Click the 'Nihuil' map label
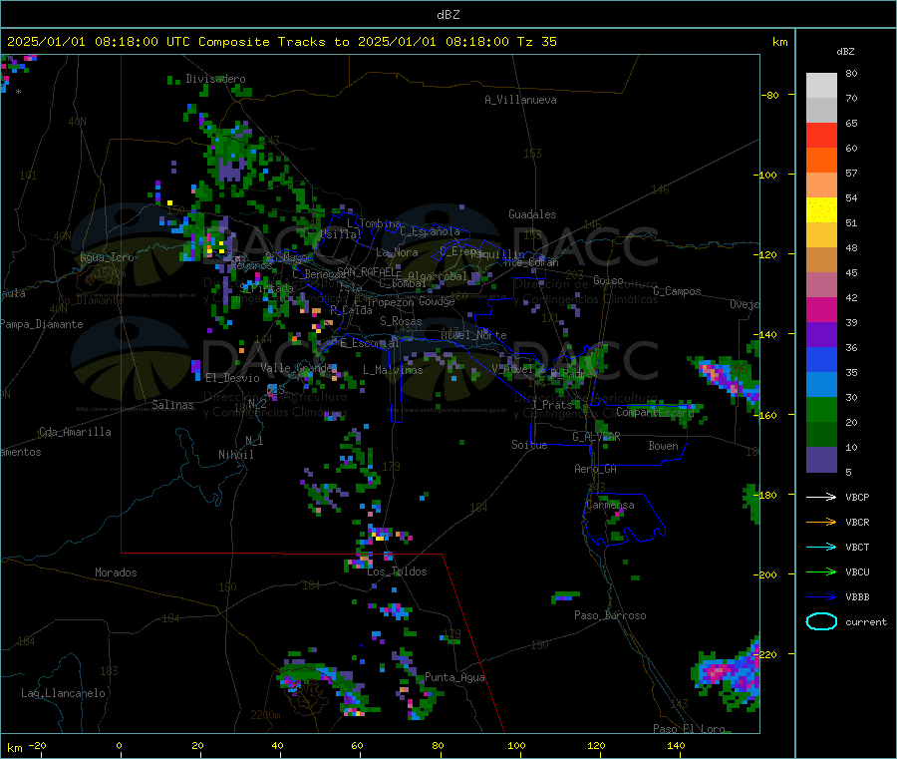This screenshot has height=759, width=897. coord(235,455)
